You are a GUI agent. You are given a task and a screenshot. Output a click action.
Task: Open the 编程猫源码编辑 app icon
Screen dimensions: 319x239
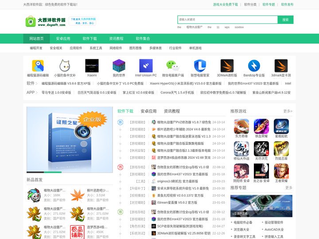(38, 66)
